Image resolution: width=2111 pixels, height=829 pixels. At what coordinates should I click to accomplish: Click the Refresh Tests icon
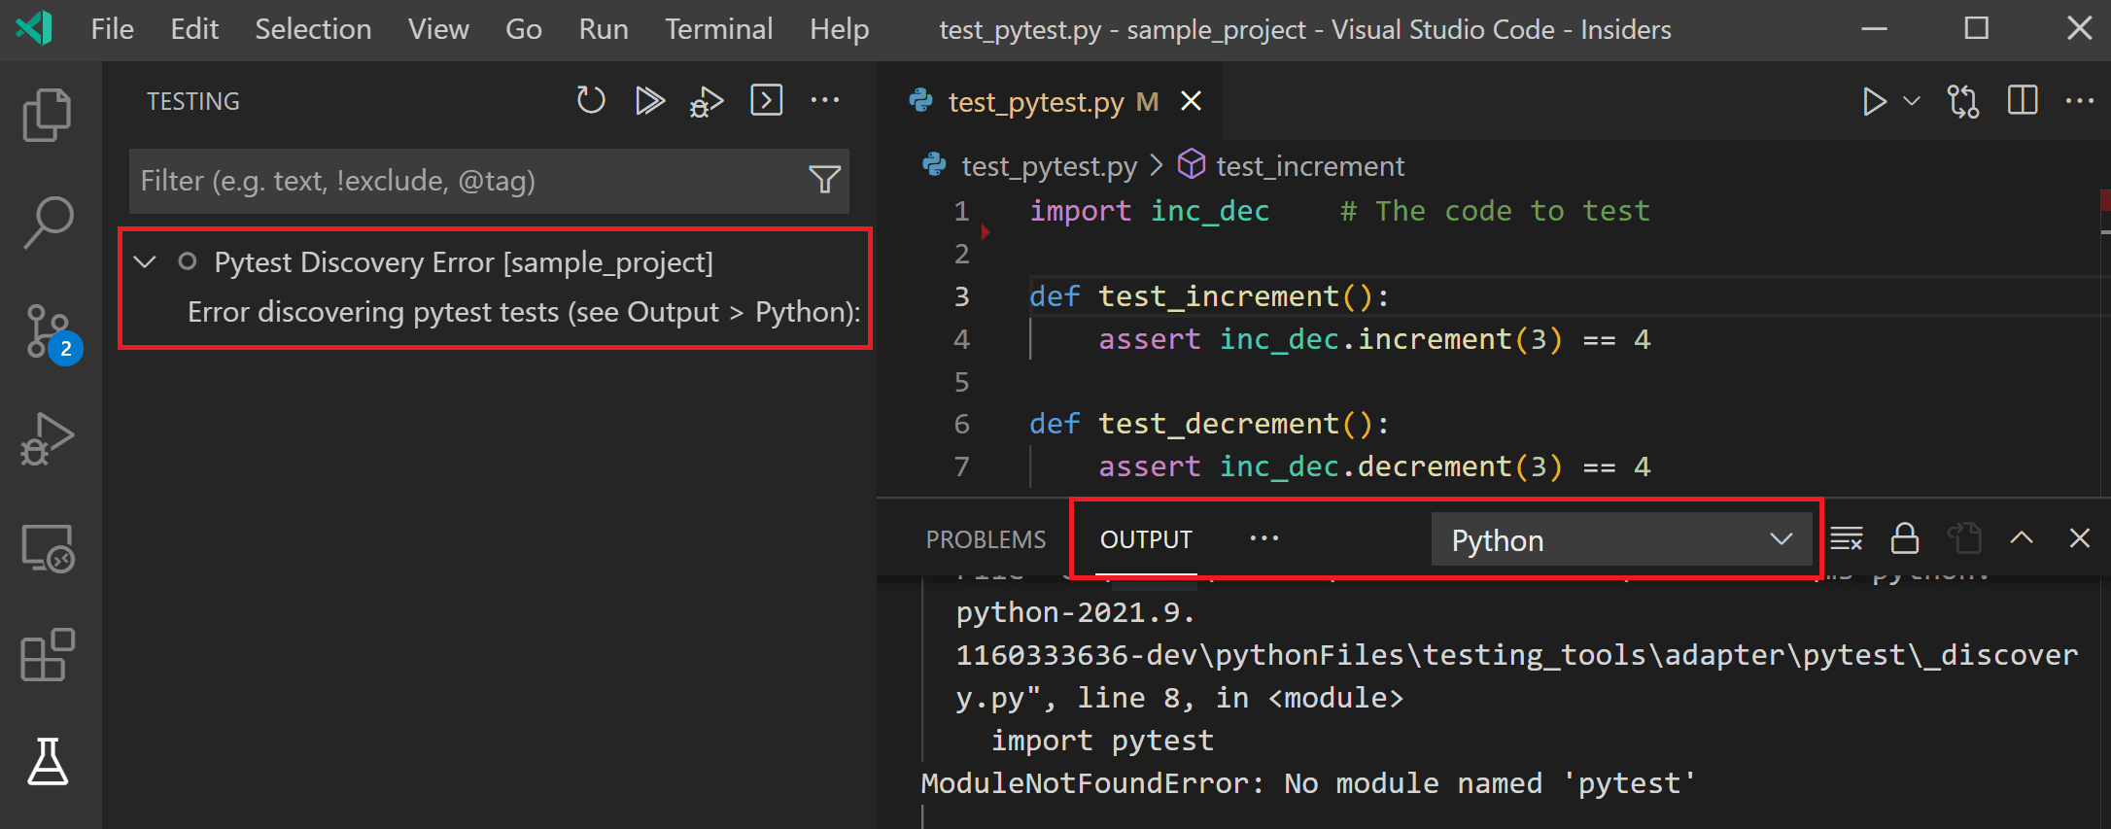pos(590,100)
